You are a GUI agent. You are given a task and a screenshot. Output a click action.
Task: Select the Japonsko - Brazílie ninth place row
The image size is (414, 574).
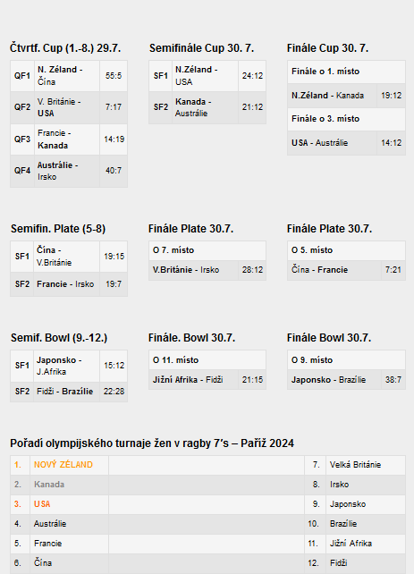click(346, 380)
